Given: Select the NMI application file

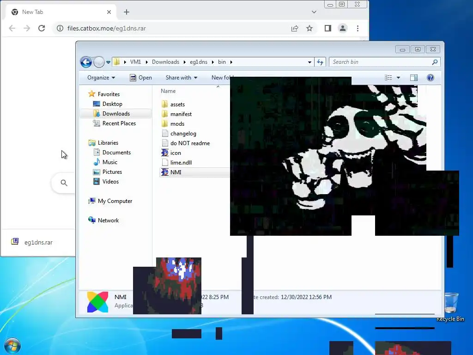Looking at the screenshot, I should pos(176,172).
